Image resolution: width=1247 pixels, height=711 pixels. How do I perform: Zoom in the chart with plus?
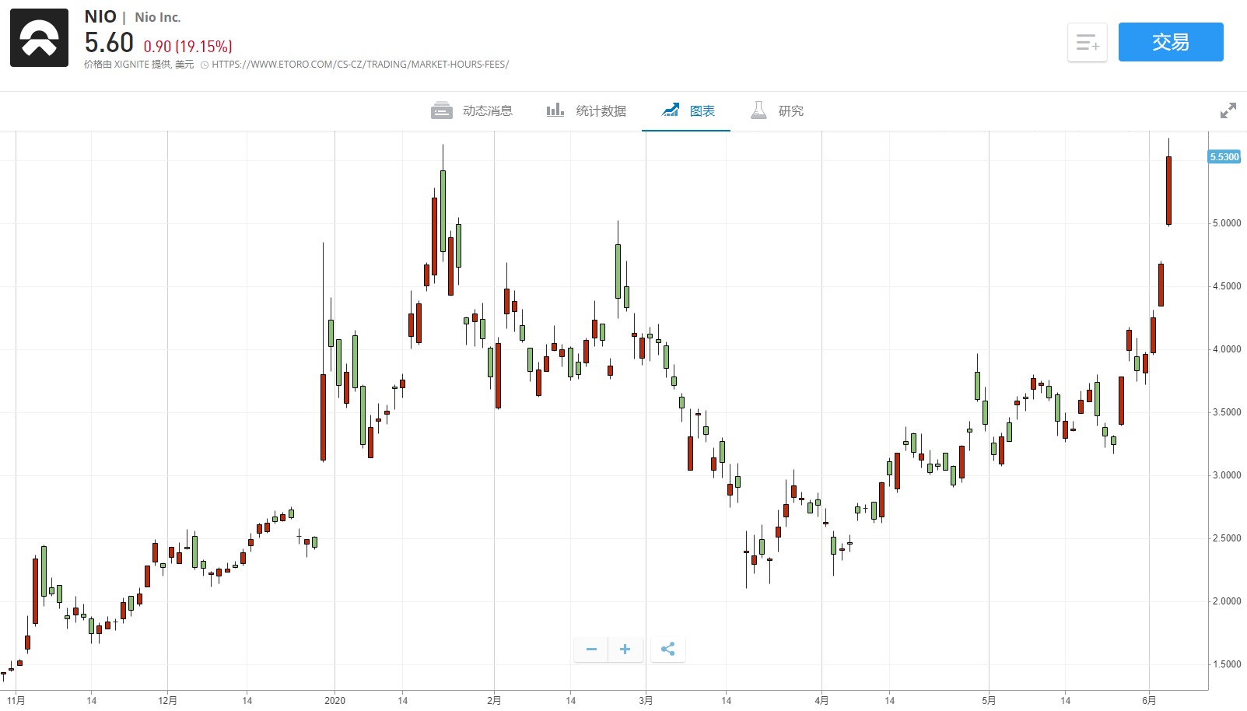point(625,649)
